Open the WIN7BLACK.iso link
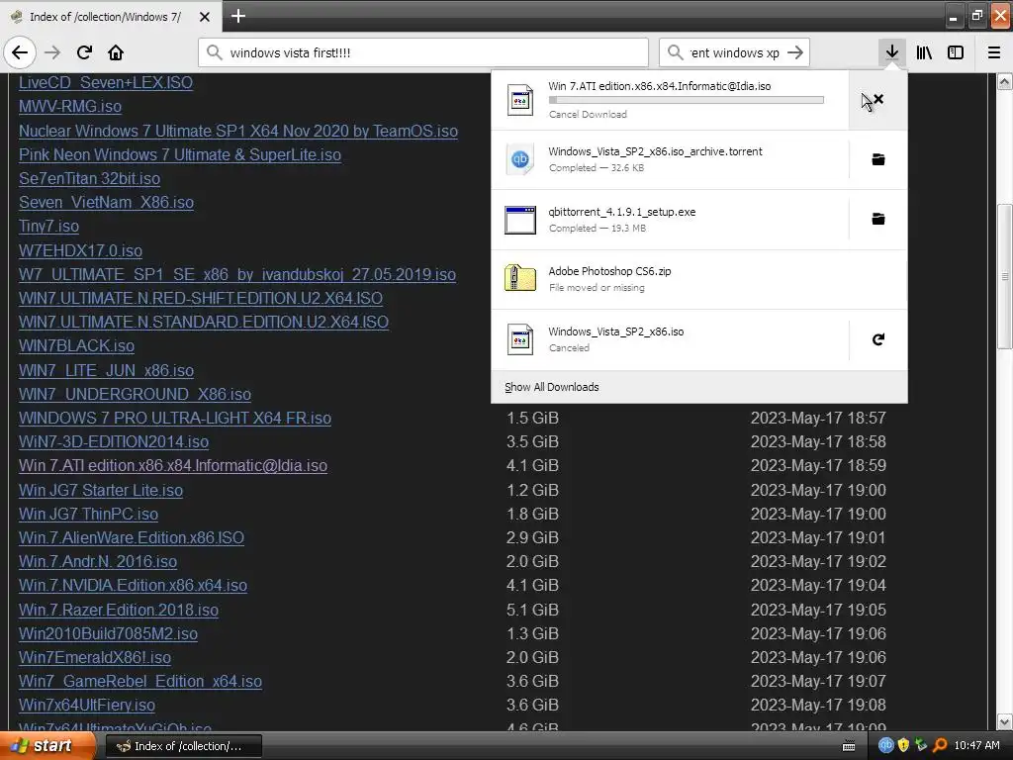Image resolution: width=1013 pixels, height=760 pixels. 76,346
